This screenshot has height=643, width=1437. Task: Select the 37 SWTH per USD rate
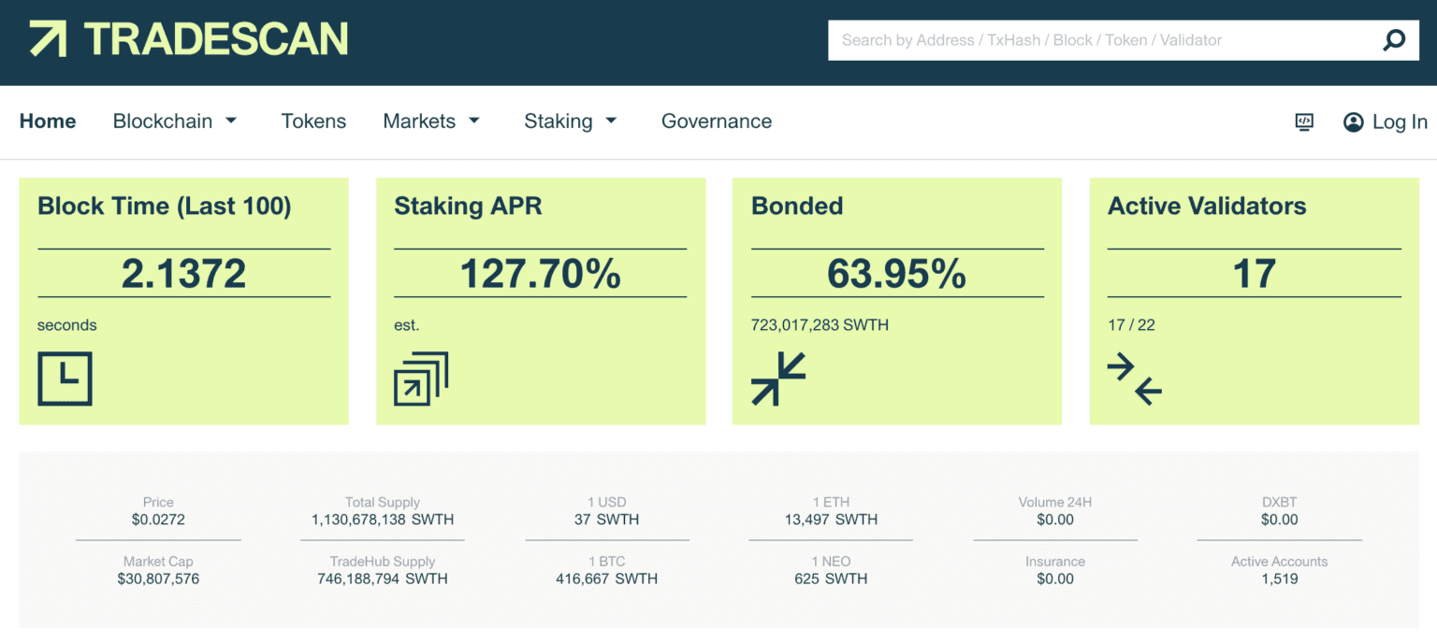point(607,520)
